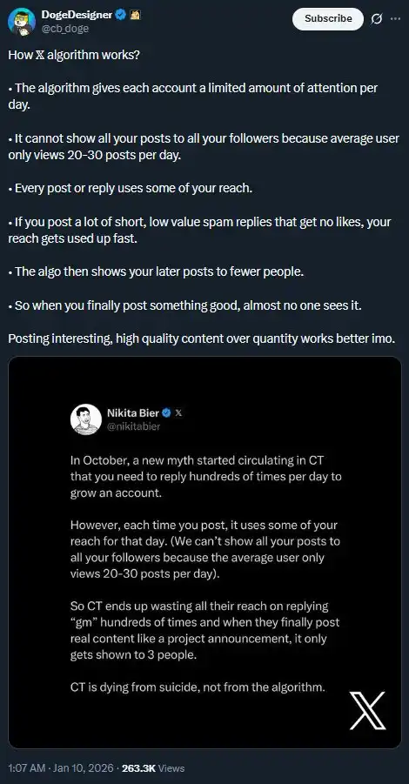
Task: Open DogeDesigner's profile avatar
Action: tap(22, 22)
